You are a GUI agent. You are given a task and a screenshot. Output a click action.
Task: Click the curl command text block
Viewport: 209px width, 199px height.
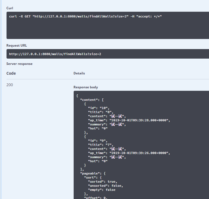point(85,16)
